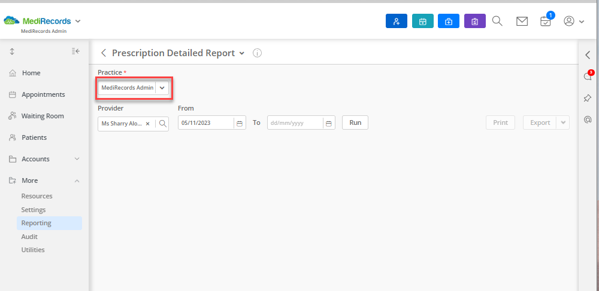The width and height of the screenshot is (599, 291).
Task: Click the Accounts folder icon
Action: (13, 159)
